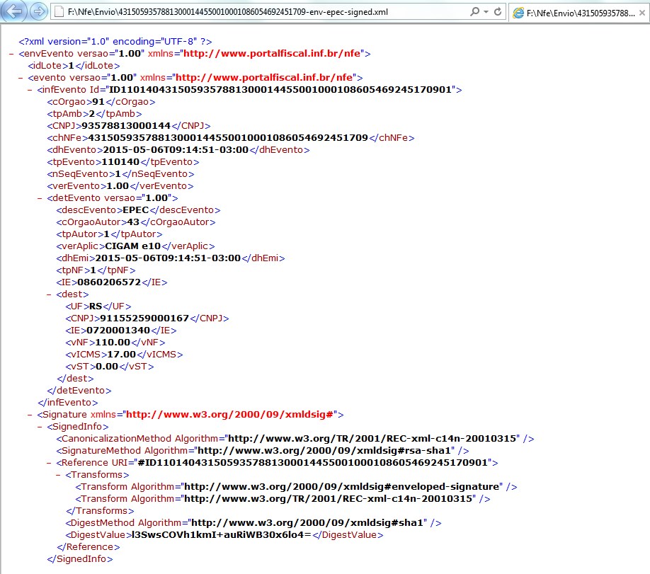650x574 pixels.
Task: Click the xml version declaration line
Action: coord(115,42)
